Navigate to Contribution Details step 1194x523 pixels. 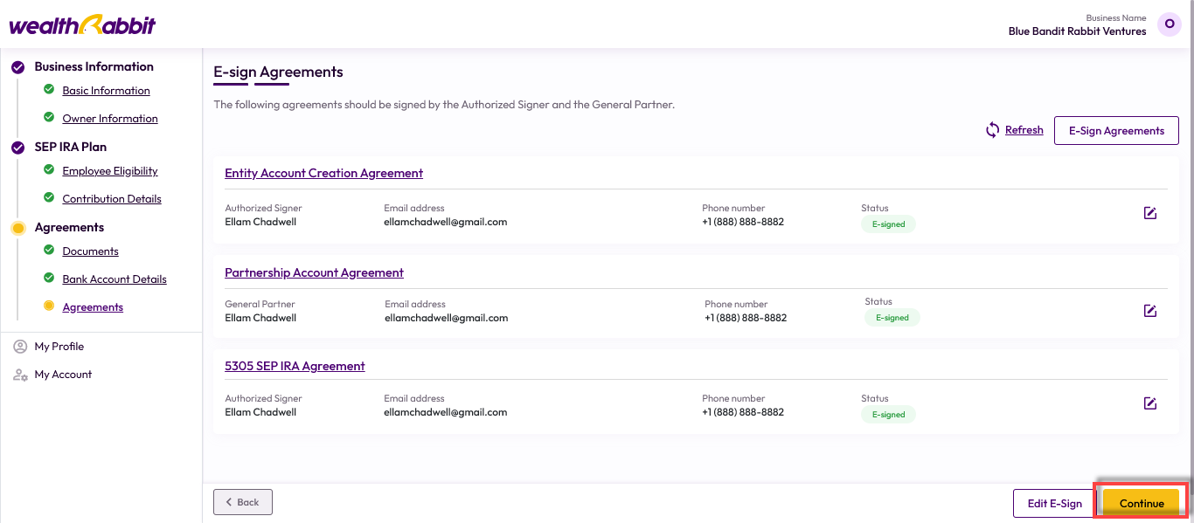pos(112,199)
